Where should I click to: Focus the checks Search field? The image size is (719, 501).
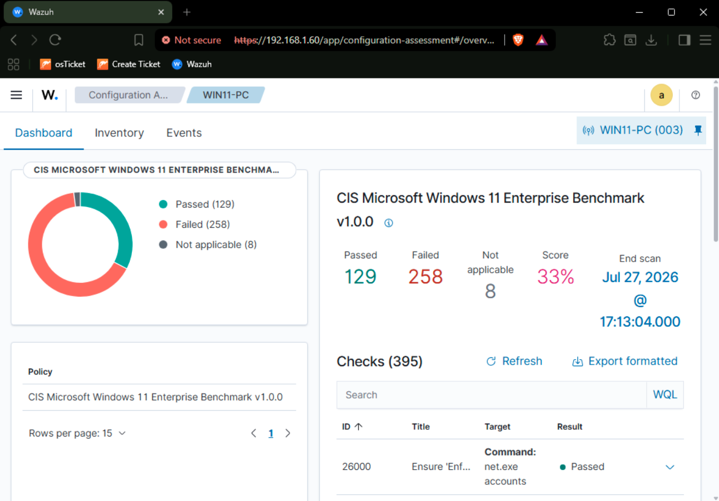(x=492, y=395)
